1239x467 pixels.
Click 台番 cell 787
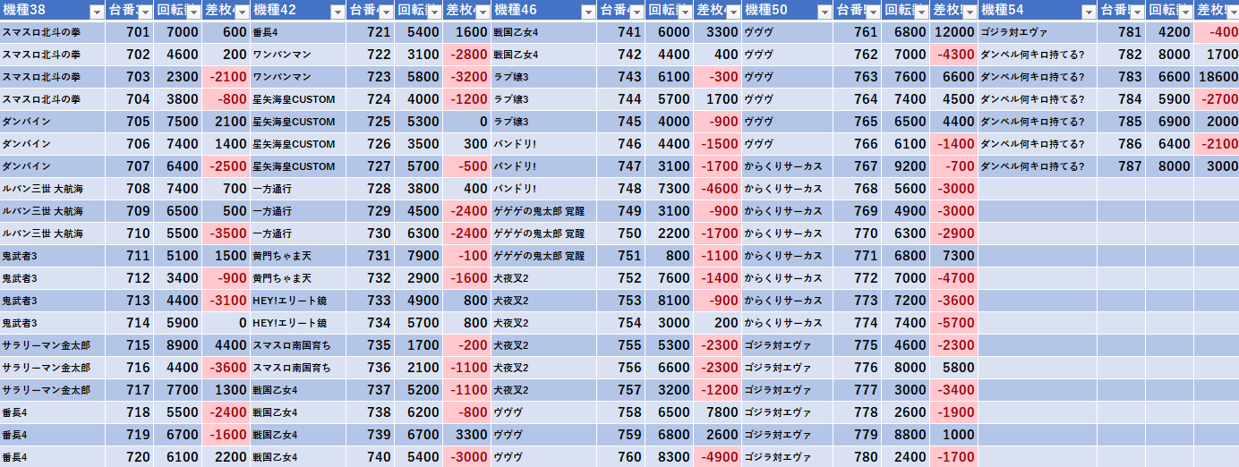(1121, 166)
